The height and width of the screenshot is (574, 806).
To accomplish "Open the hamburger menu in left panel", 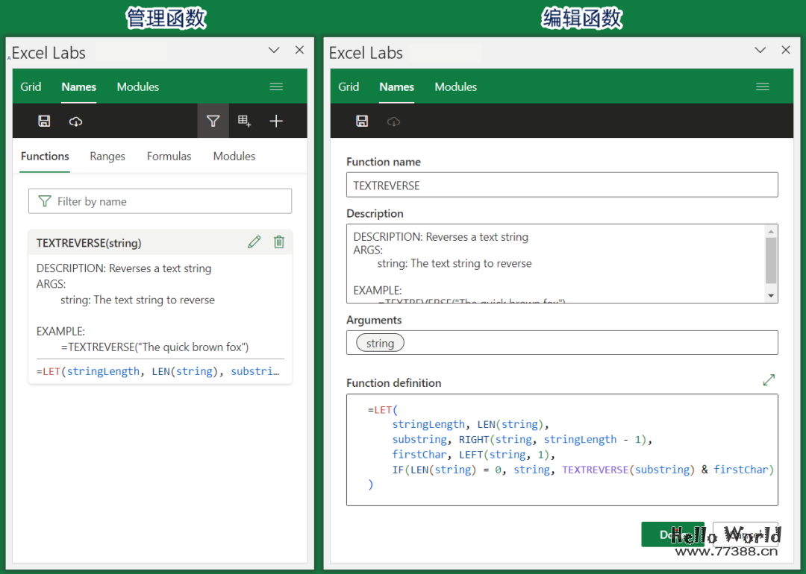I will click(x=276, y=86).
